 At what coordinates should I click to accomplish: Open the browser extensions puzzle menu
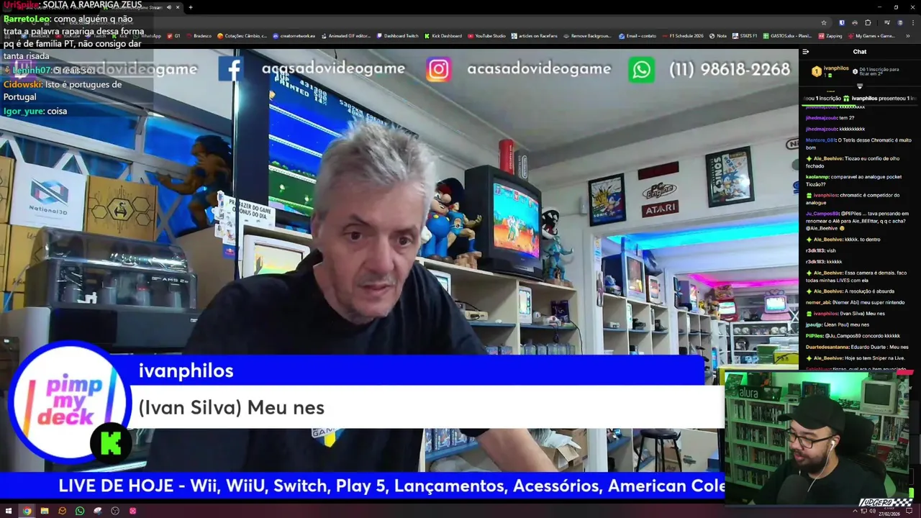868,22
